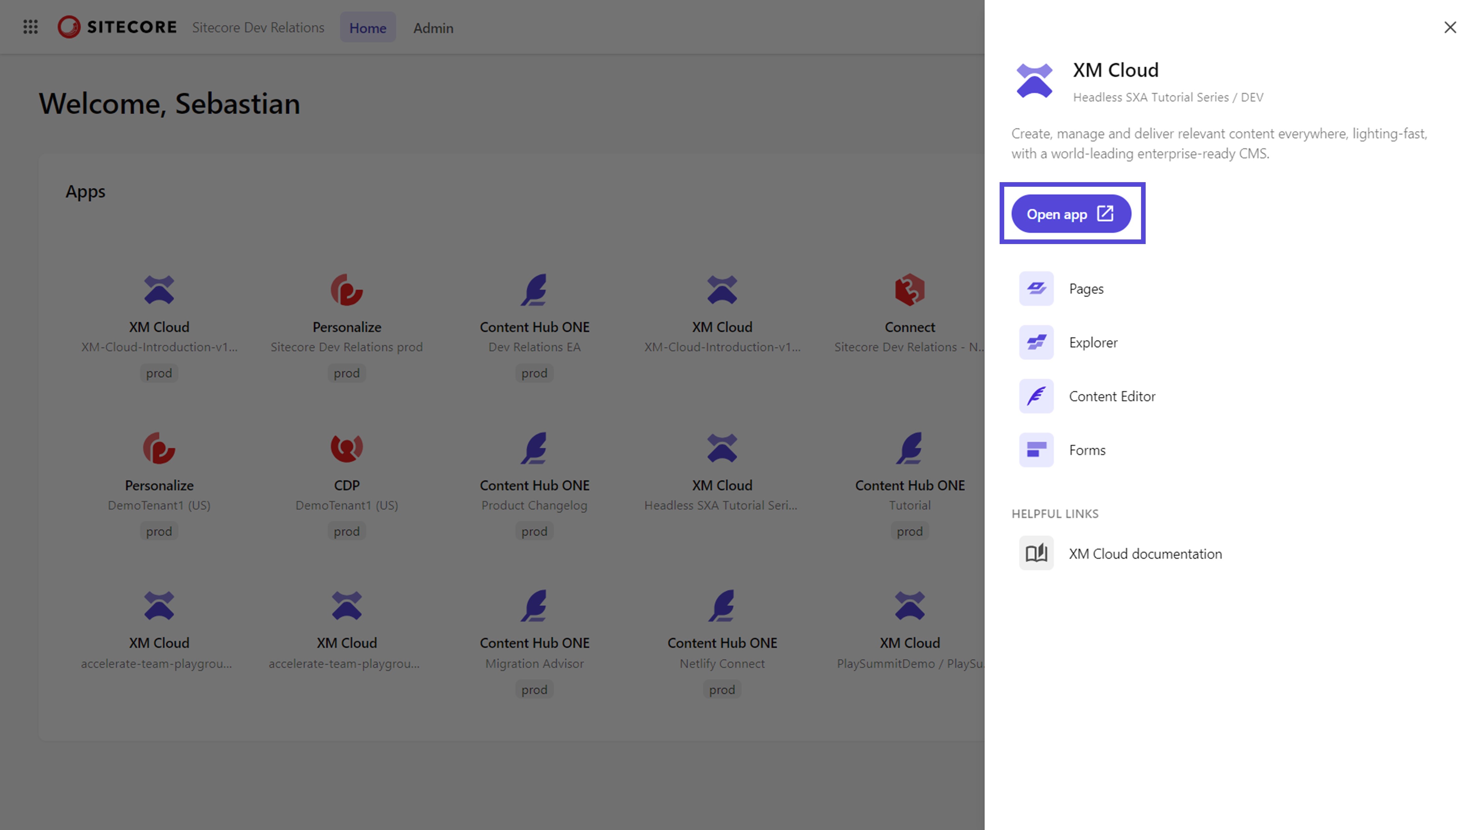The image size is (1477, 830).
Task: Open Content Editor in the side panel
Action: coord(1111,396)
